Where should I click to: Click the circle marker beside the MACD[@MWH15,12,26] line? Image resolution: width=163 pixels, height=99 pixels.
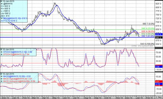click(2, 76)
